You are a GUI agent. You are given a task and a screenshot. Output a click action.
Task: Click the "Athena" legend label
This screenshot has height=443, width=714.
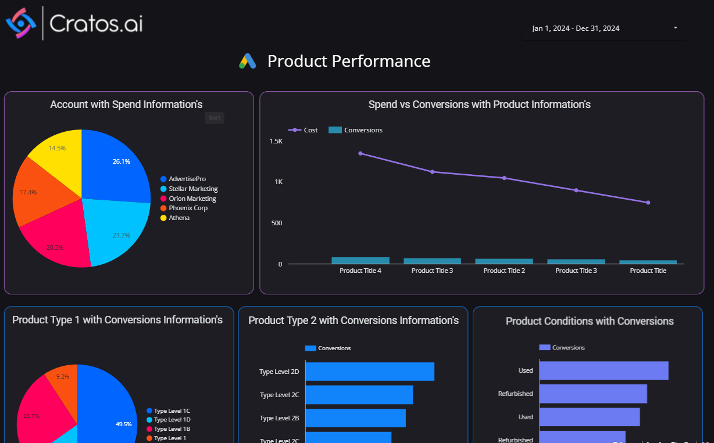(179, 218)
